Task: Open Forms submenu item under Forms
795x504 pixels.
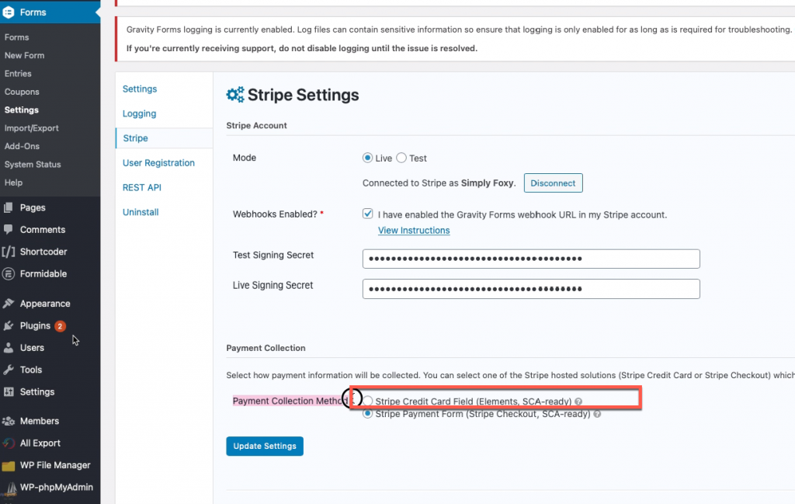Action: (17, 37)
